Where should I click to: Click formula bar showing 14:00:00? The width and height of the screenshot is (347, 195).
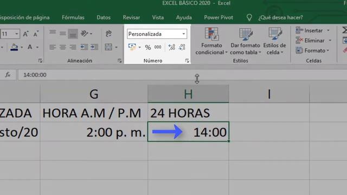182,75
